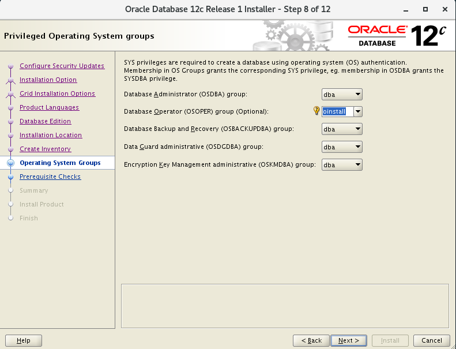This screenshot has height=349, width=456.
Task: Navigate to Product Languages step
Action: pos(49,107)
